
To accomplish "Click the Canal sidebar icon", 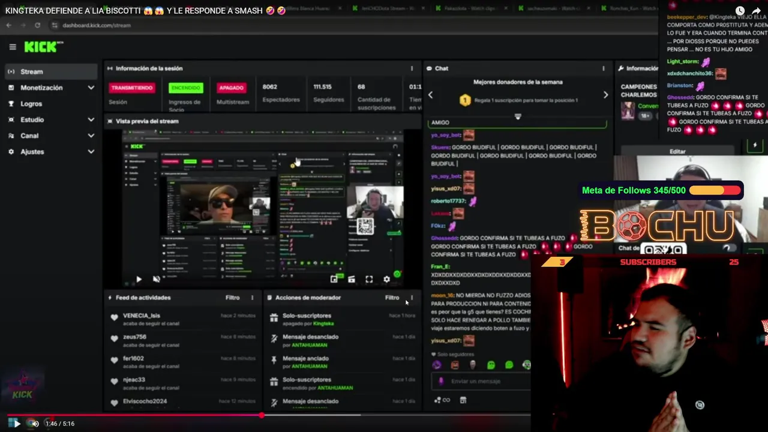I will pos(11,136).
